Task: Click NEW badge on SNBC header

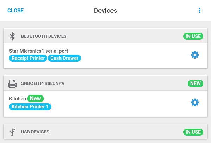Action: (196, 83)
